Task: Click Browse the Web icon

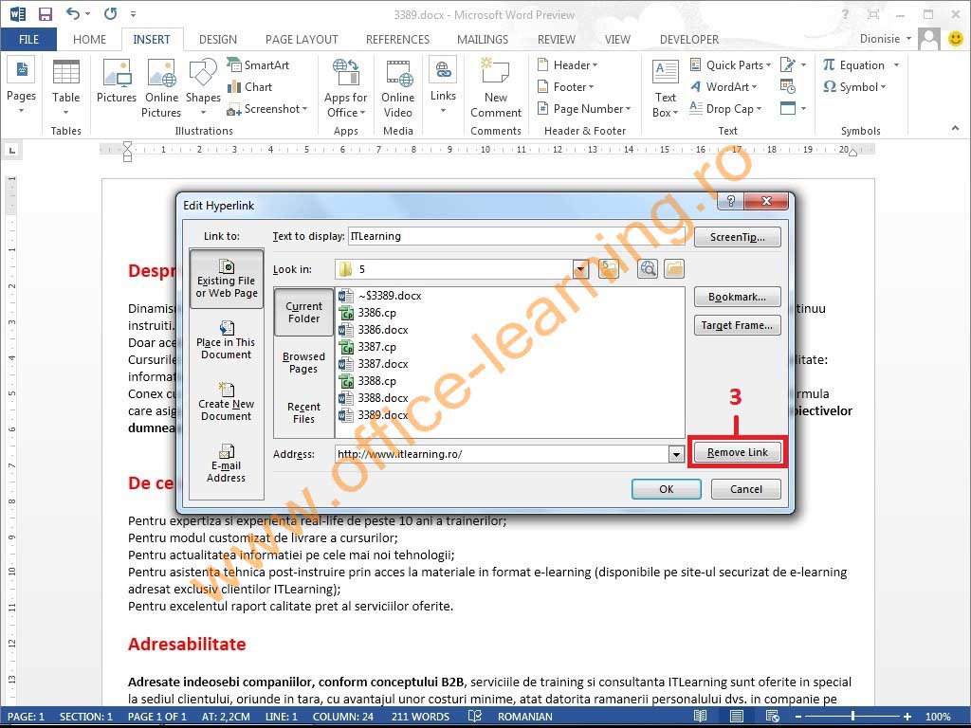Action: tap(647, 268)
